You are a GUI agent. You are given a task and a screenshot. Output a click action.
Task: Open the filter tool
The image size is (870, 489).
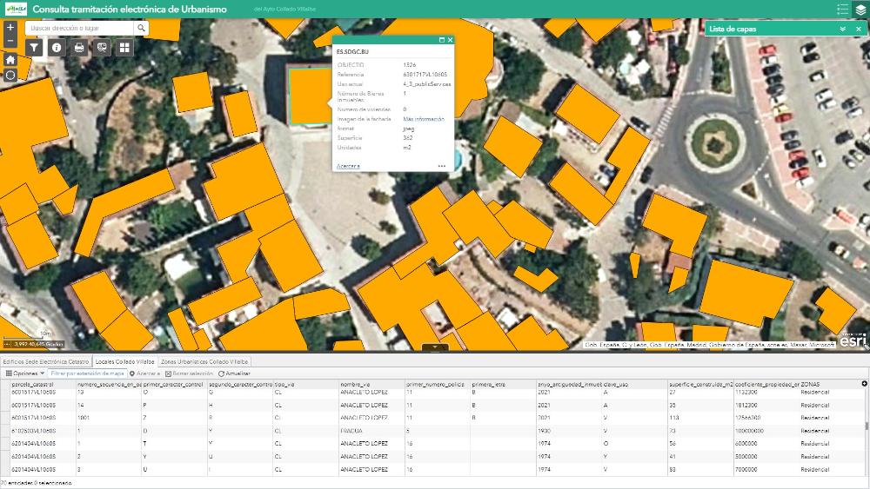point(35,48)
